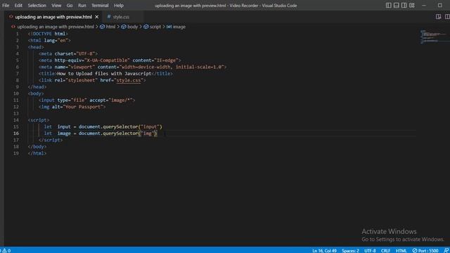Minimize the VS Code window
Screen dimensions: 450x253
424,5
